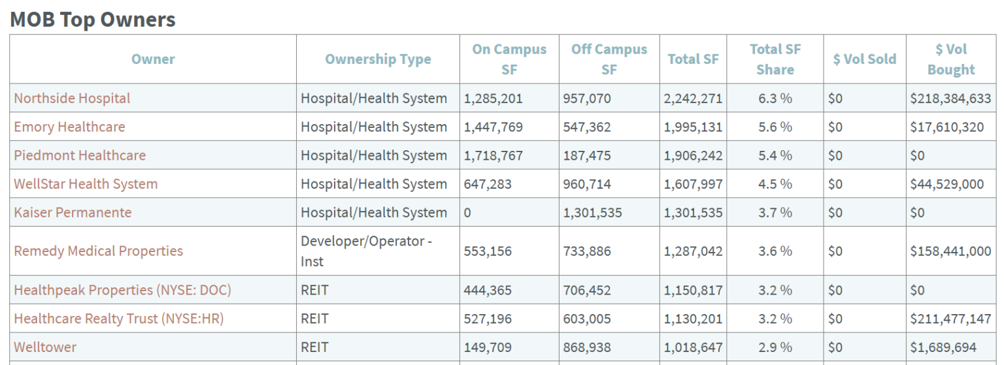
Task: Open the Piedmont Healthcare link
Action: (x=80, y=156)
